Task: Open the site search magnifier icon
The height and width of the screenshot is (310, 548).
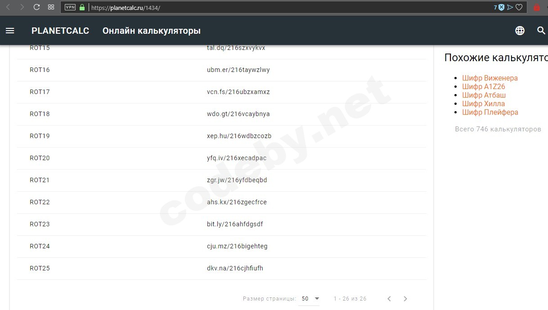Action: tap(541, 31)
